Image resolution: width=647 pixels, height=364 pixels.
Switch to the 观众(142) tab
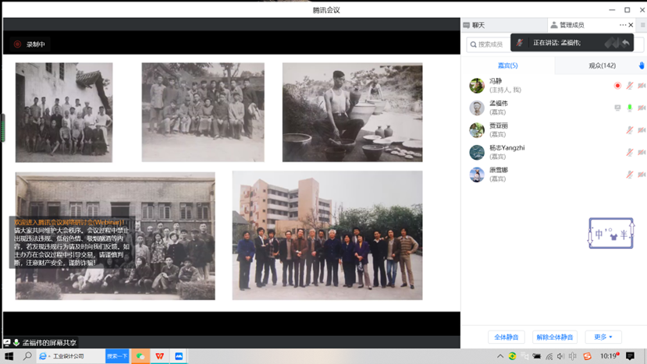coord(602,65)
